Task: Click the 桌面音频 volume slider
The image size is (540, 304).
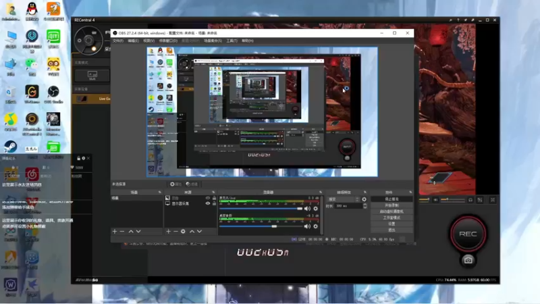Action: pos(261,226)
